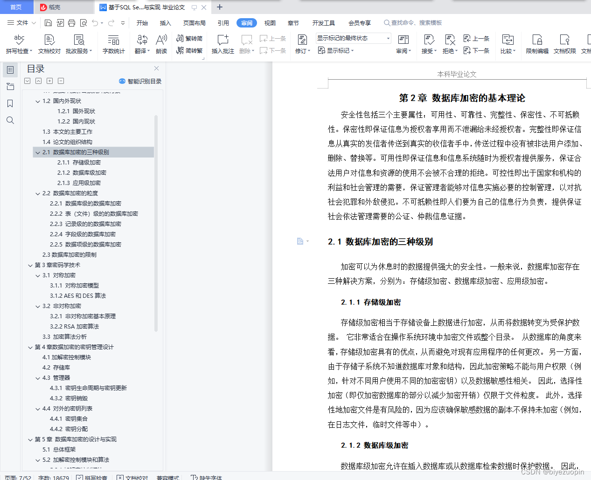Open 字数统计 word count

point(113,44)
